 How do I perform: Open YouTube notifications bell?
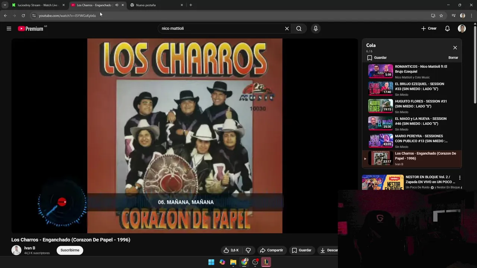448,29
